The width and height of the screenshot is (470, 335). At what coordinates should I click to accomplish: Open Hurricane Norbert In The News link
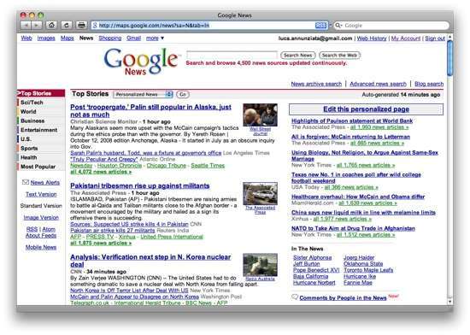[314, 283]
